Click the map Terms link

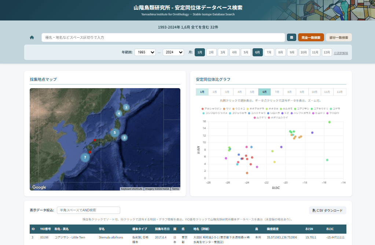tap(175, 189)
